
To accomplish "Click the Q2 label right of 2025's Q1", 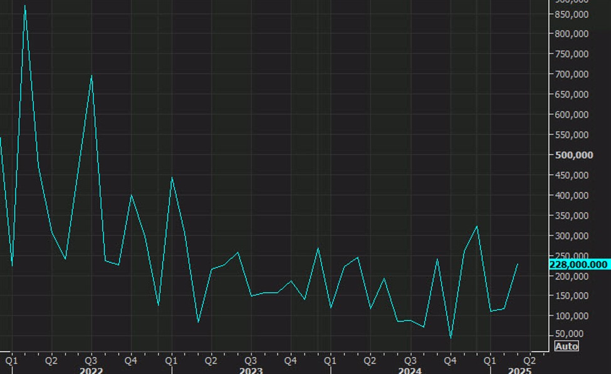I will (x=530, y=360).
